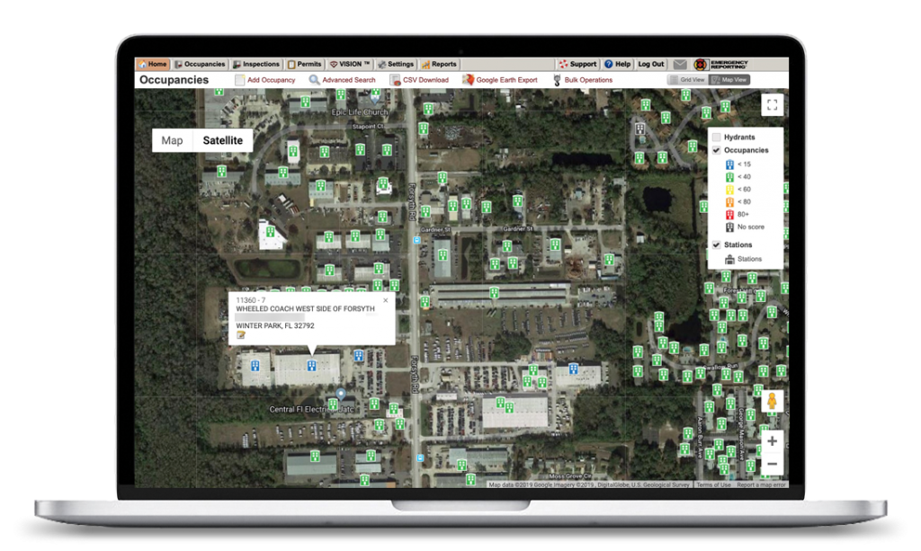The height and width of the screenshot is (551, 921).
Task: Click the Bulk Operations icon
Action: pos(557,80)
